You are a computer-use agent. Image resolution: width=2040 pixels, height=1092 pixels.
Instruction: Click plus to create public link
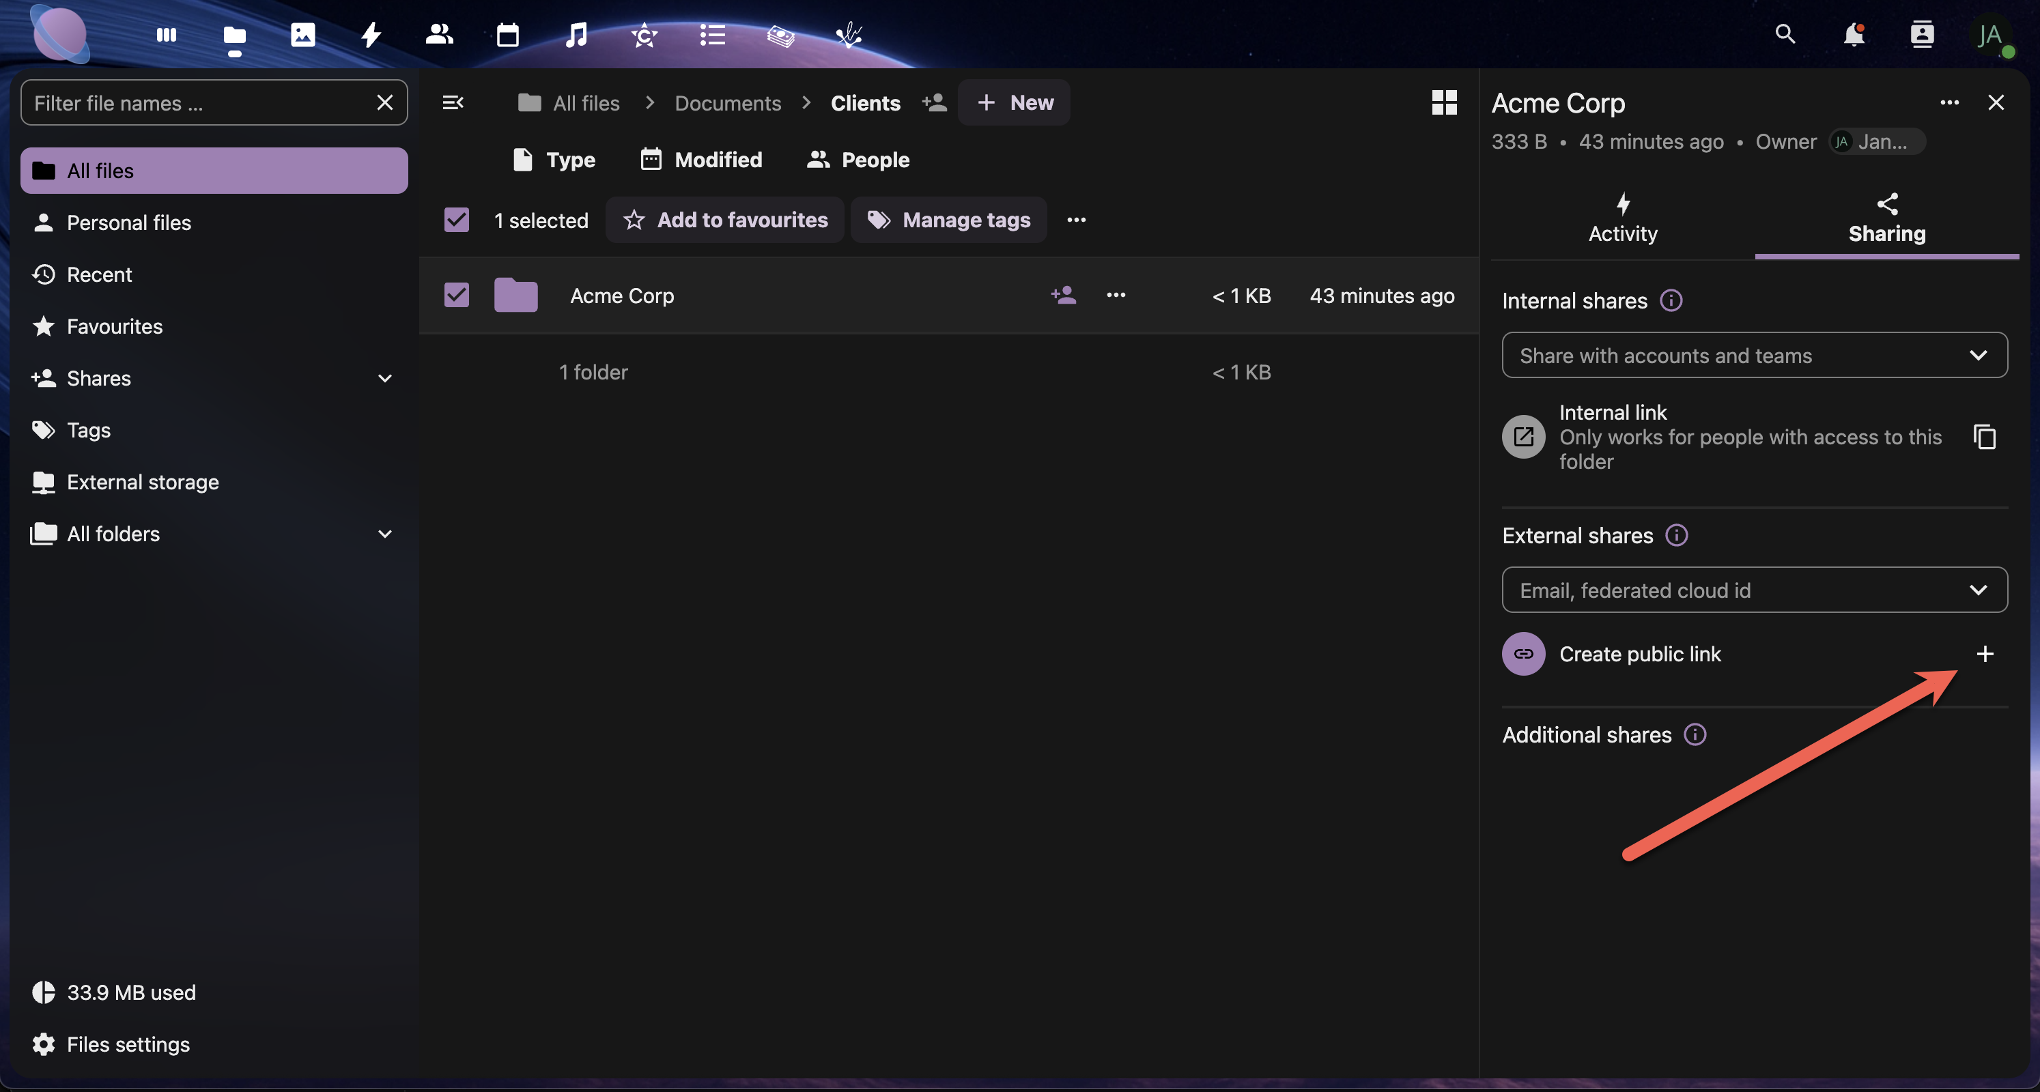click(x=1984, y=654)
